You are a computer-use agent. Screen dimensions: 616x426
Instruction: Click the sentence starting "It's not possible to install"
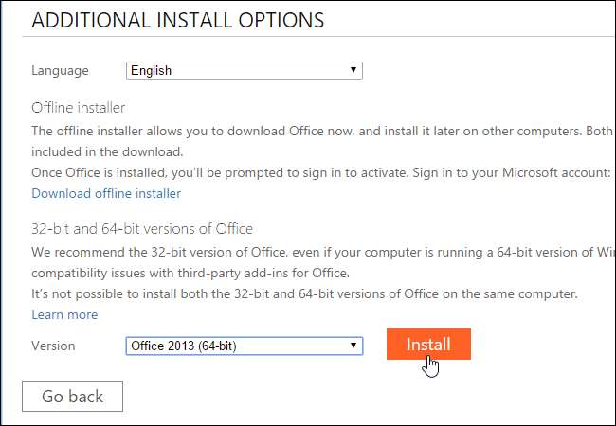[303, 293]
